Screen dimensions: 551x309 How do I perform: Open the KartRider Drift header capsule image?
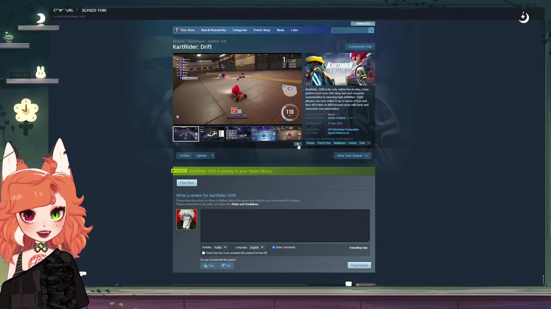click(x=340, y=70)
